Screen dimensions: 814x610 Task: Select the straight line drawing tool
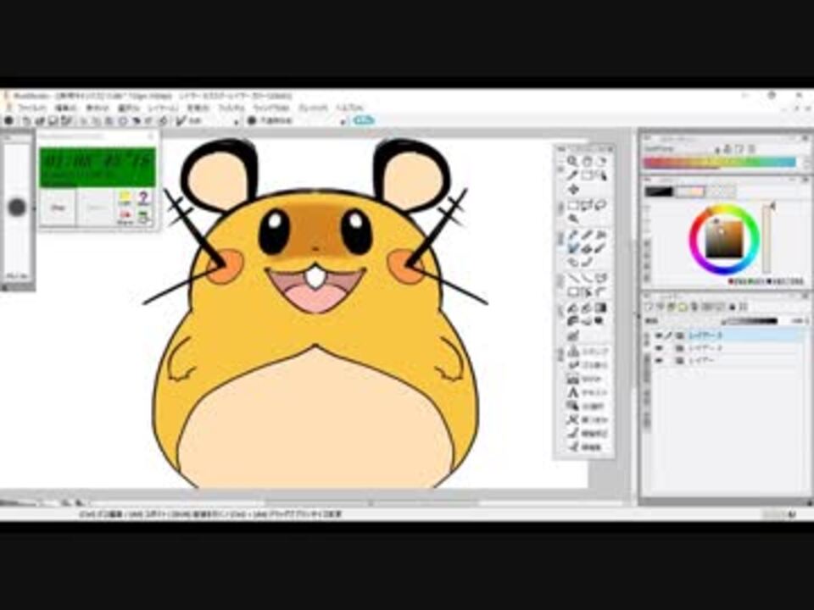(x=573, y=278)
